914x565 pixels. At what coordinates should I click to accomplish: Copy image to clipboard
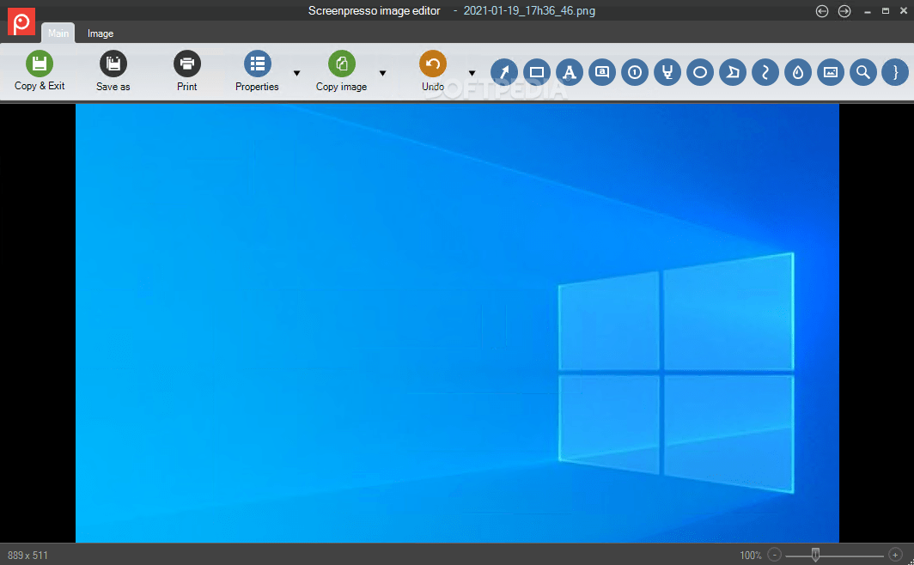[x=342, y=71]
